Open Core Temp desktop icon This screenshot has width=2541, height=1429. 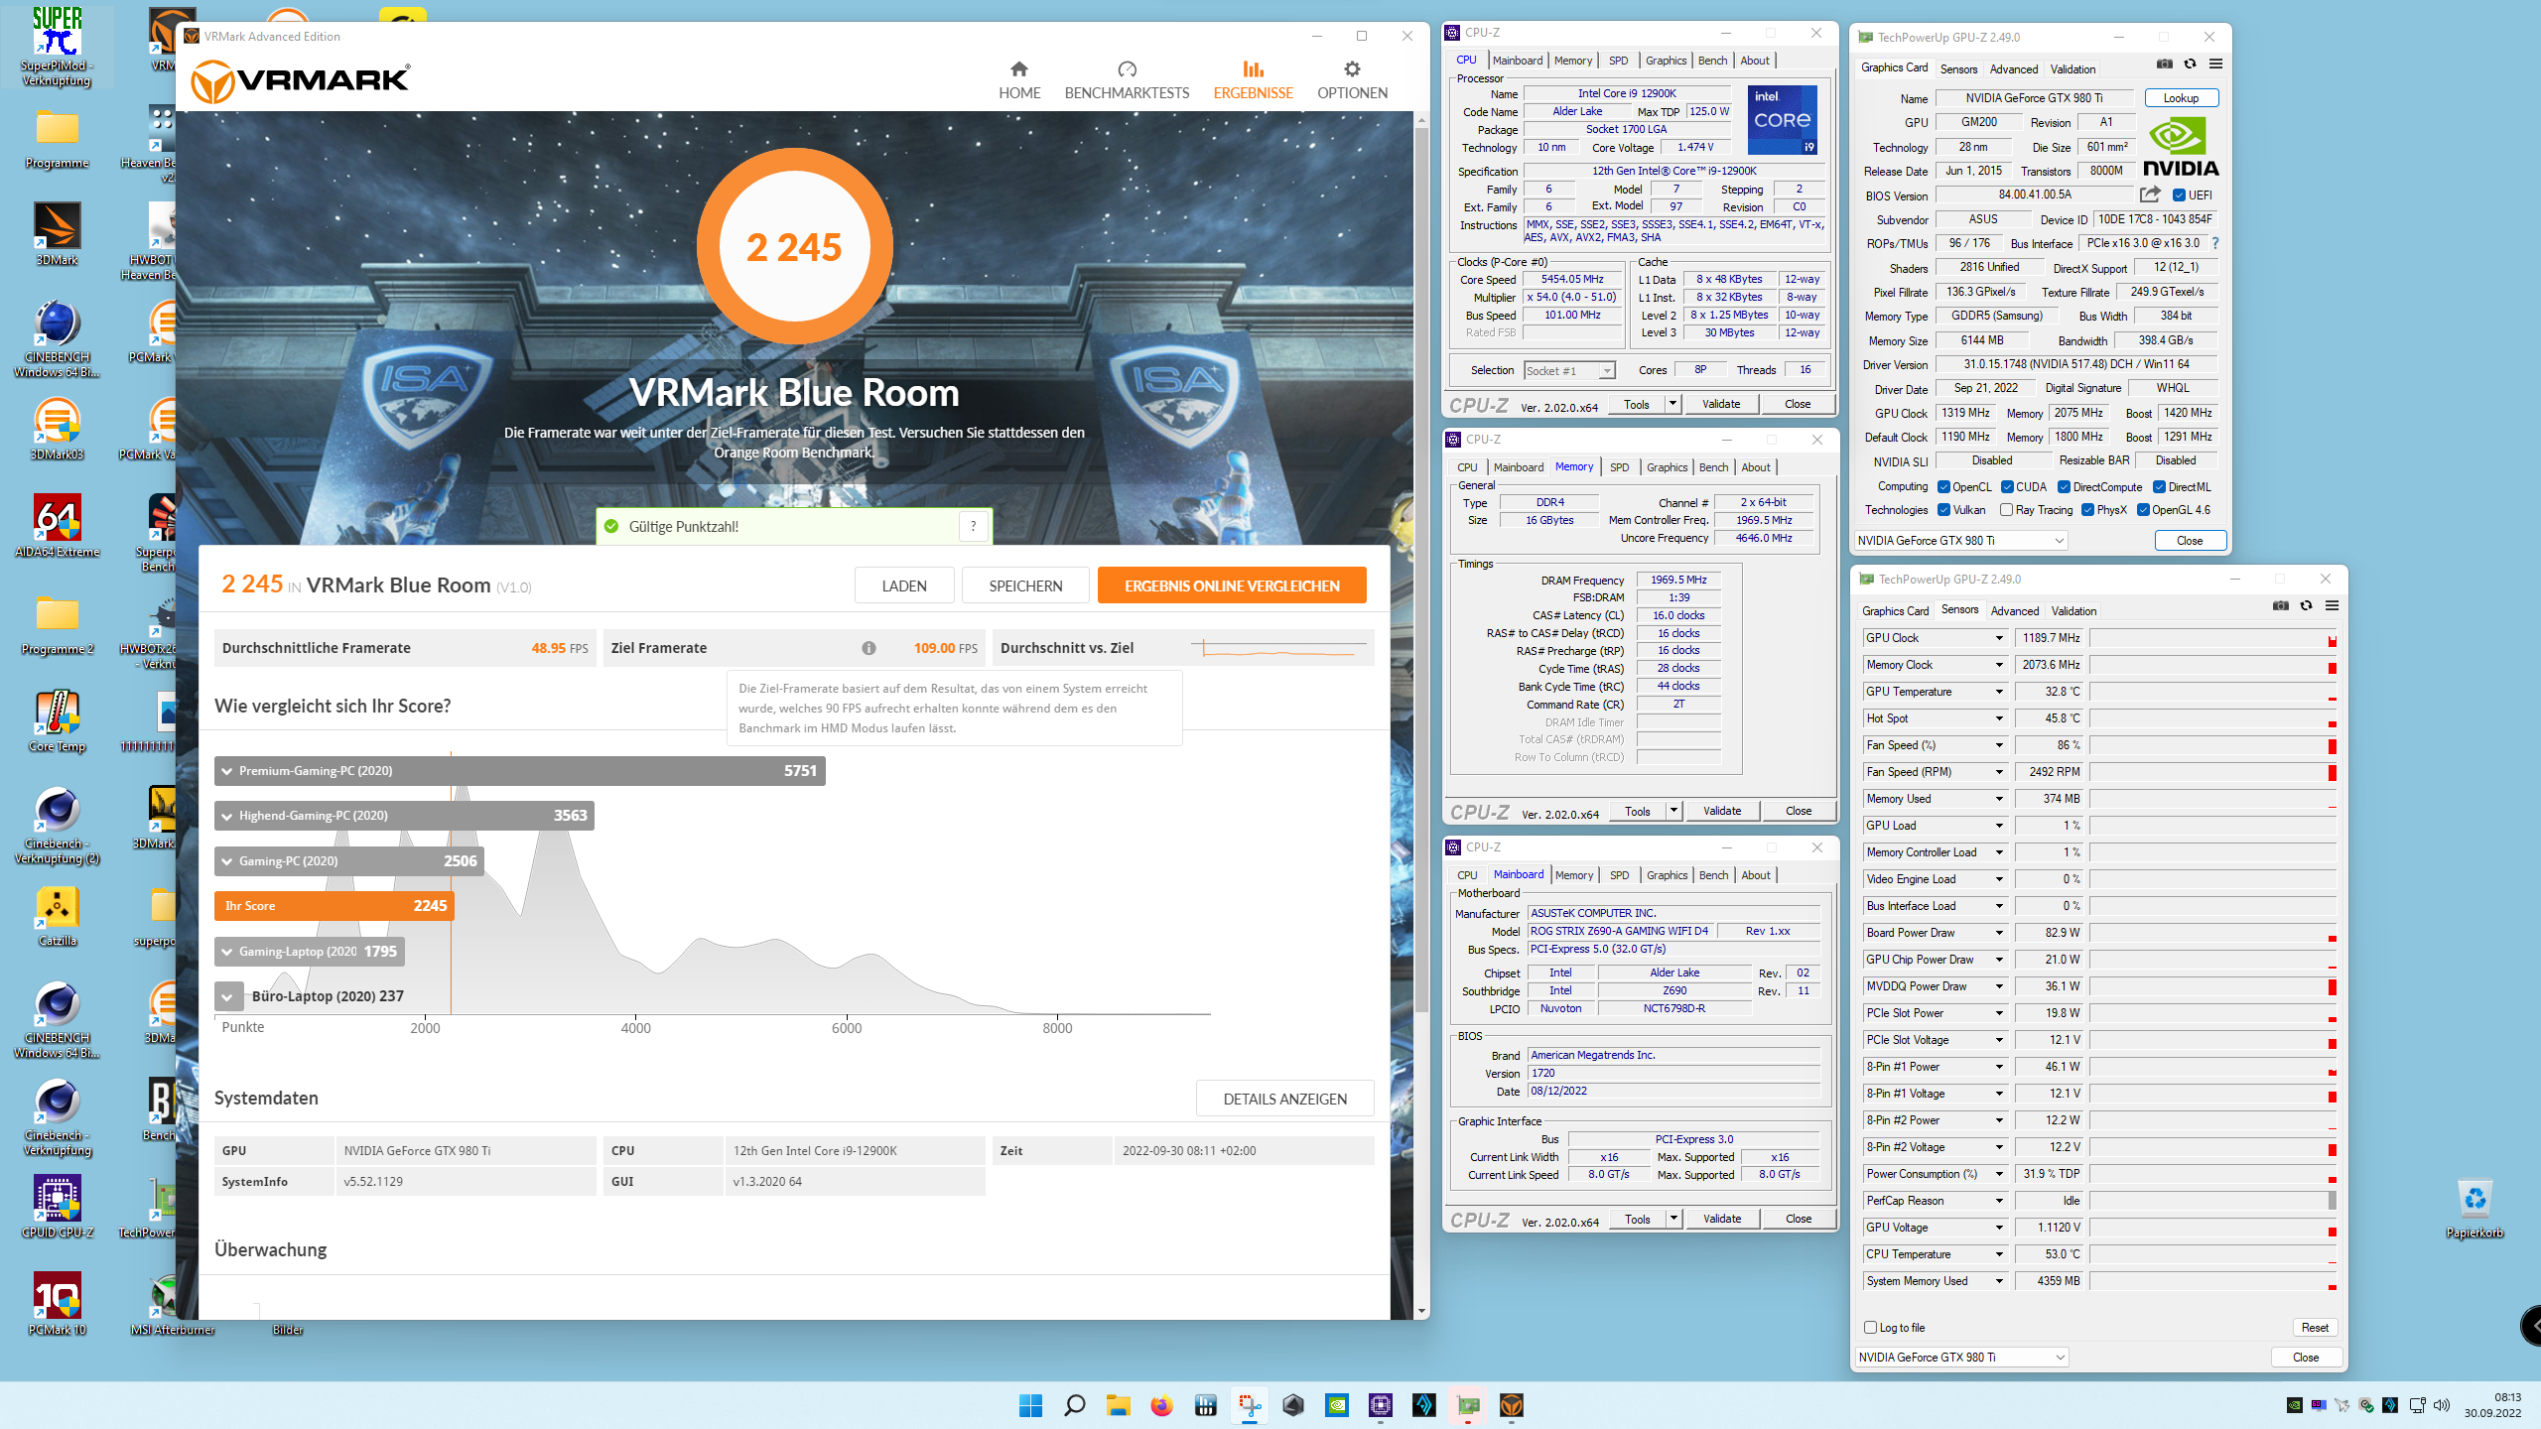tap(58, 721)
